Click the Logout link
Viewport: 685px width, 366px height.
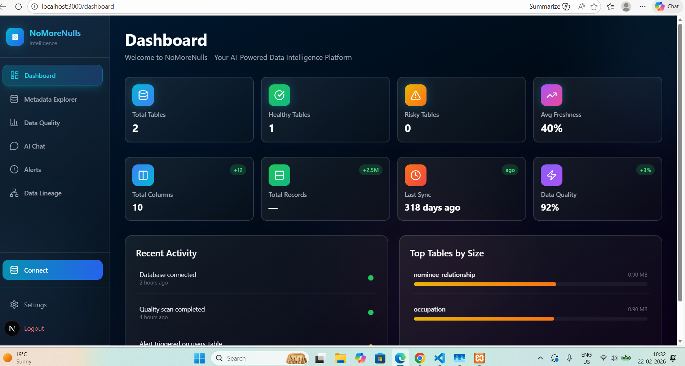(x=34, y=328)
